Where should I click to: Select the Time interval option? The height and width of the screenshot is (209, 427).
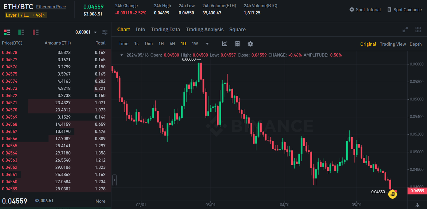pos(123,44)
